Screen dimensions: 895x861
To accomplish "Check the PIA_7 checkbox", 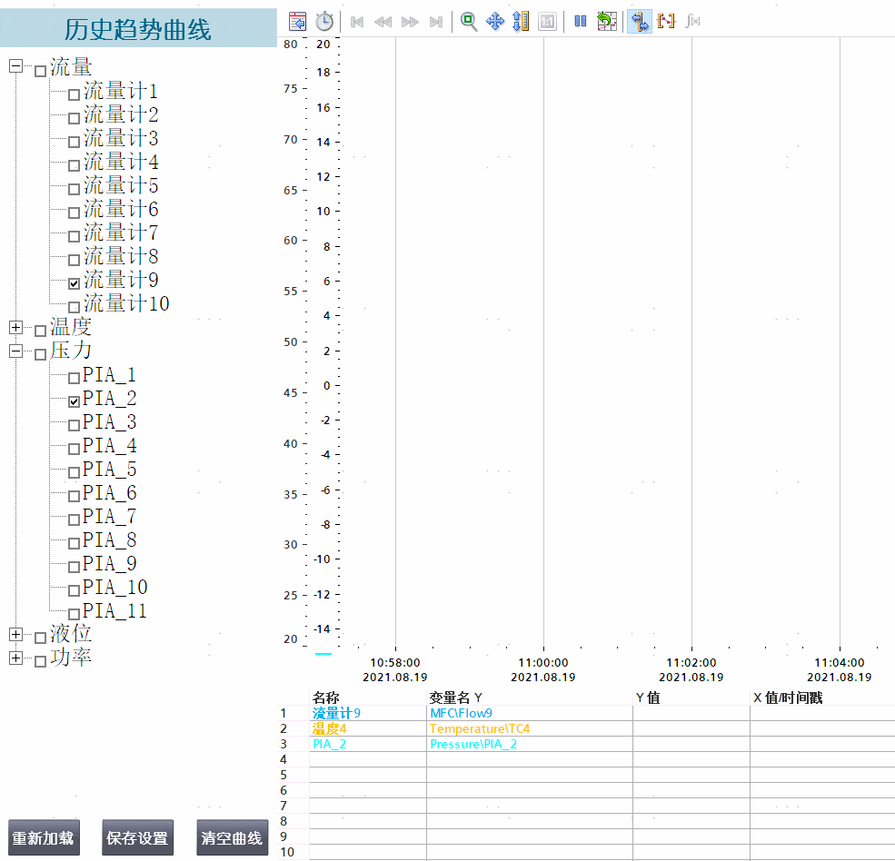I will pos(74,520).
